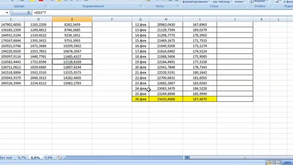Select cell with value 23249,8698
Screen dimensions: 293x165
coord(166,94)
